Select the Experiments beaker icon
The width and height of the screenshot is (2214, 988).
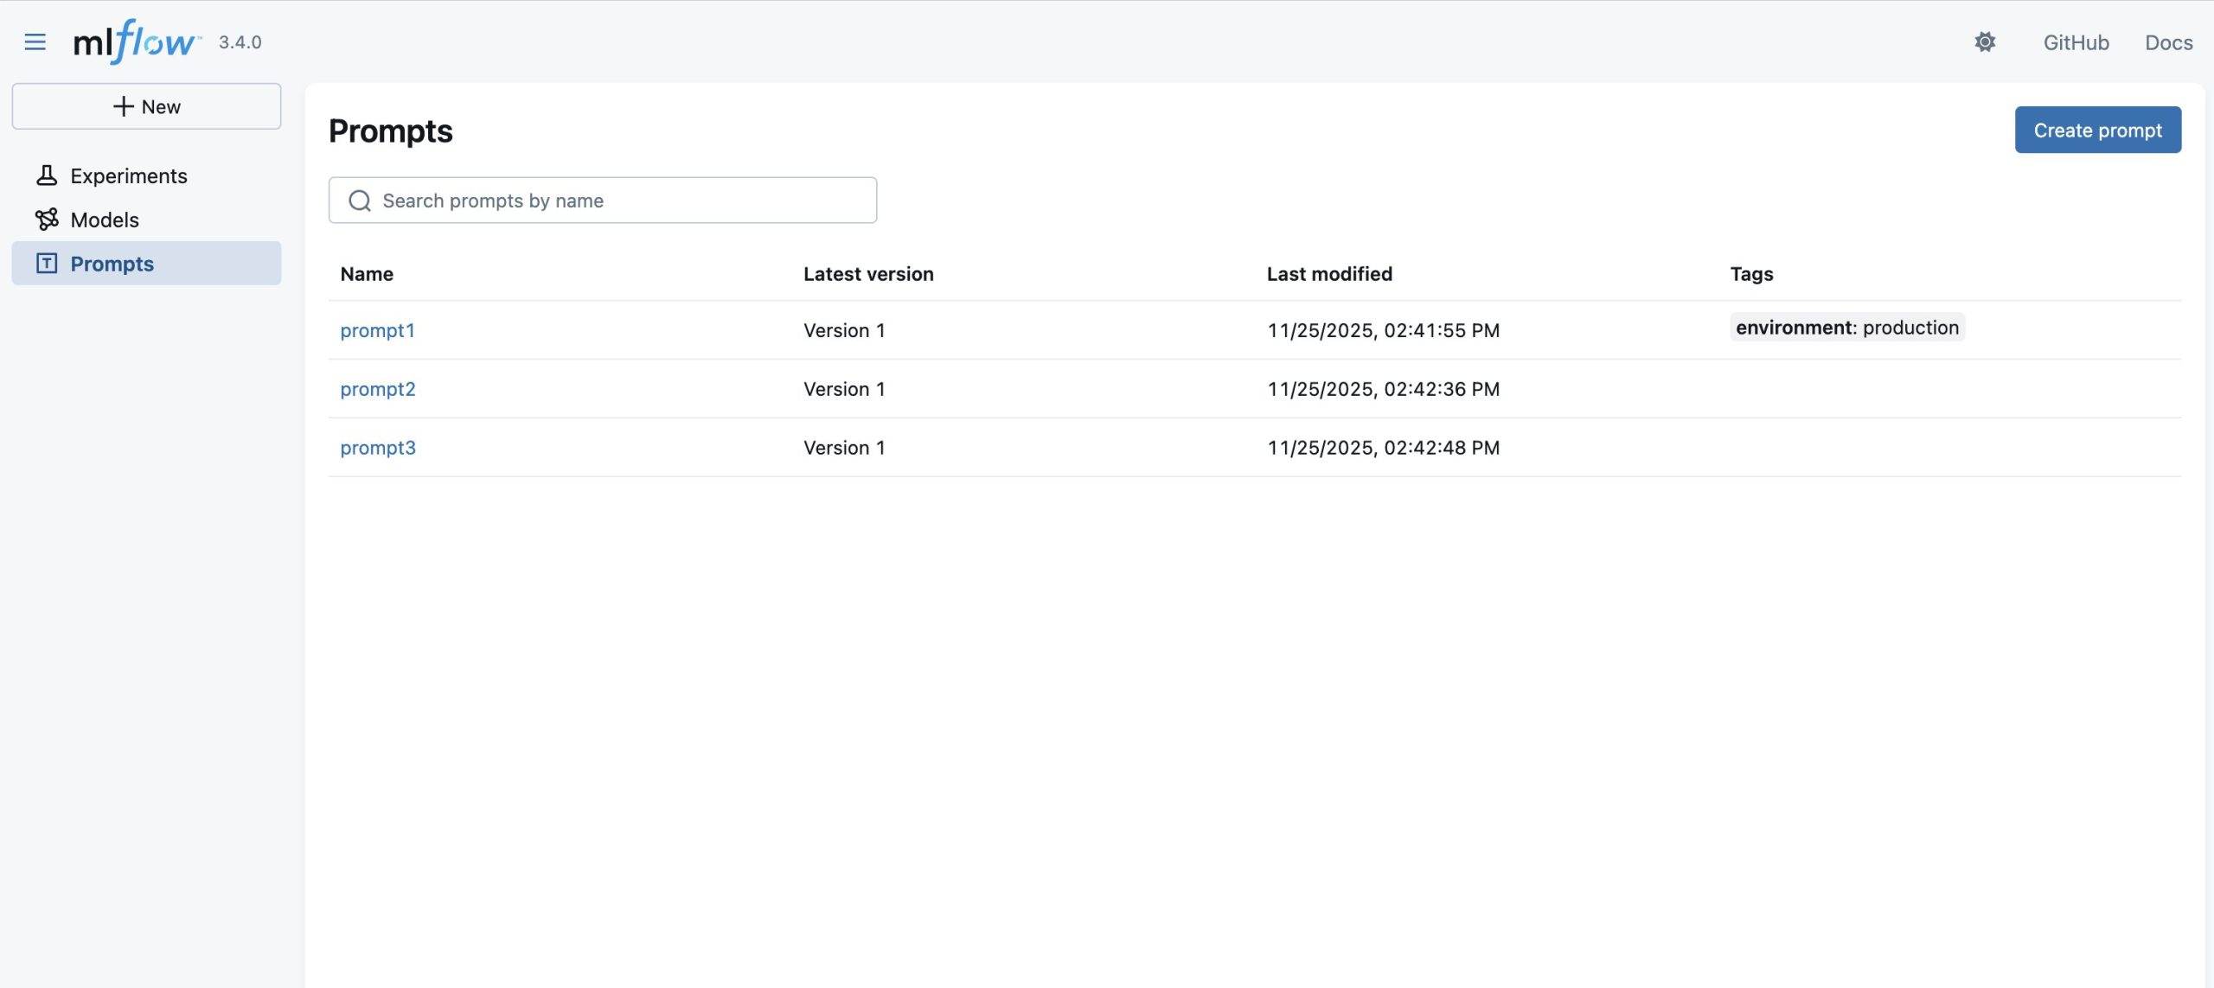click(48, 175)
